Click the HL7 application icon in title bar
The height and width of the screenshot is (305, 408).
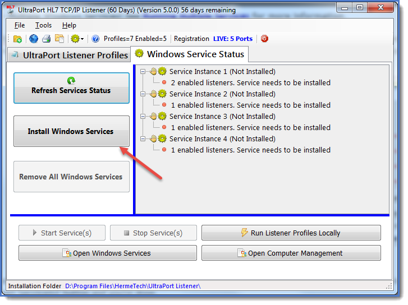click(x=11, y=10)
